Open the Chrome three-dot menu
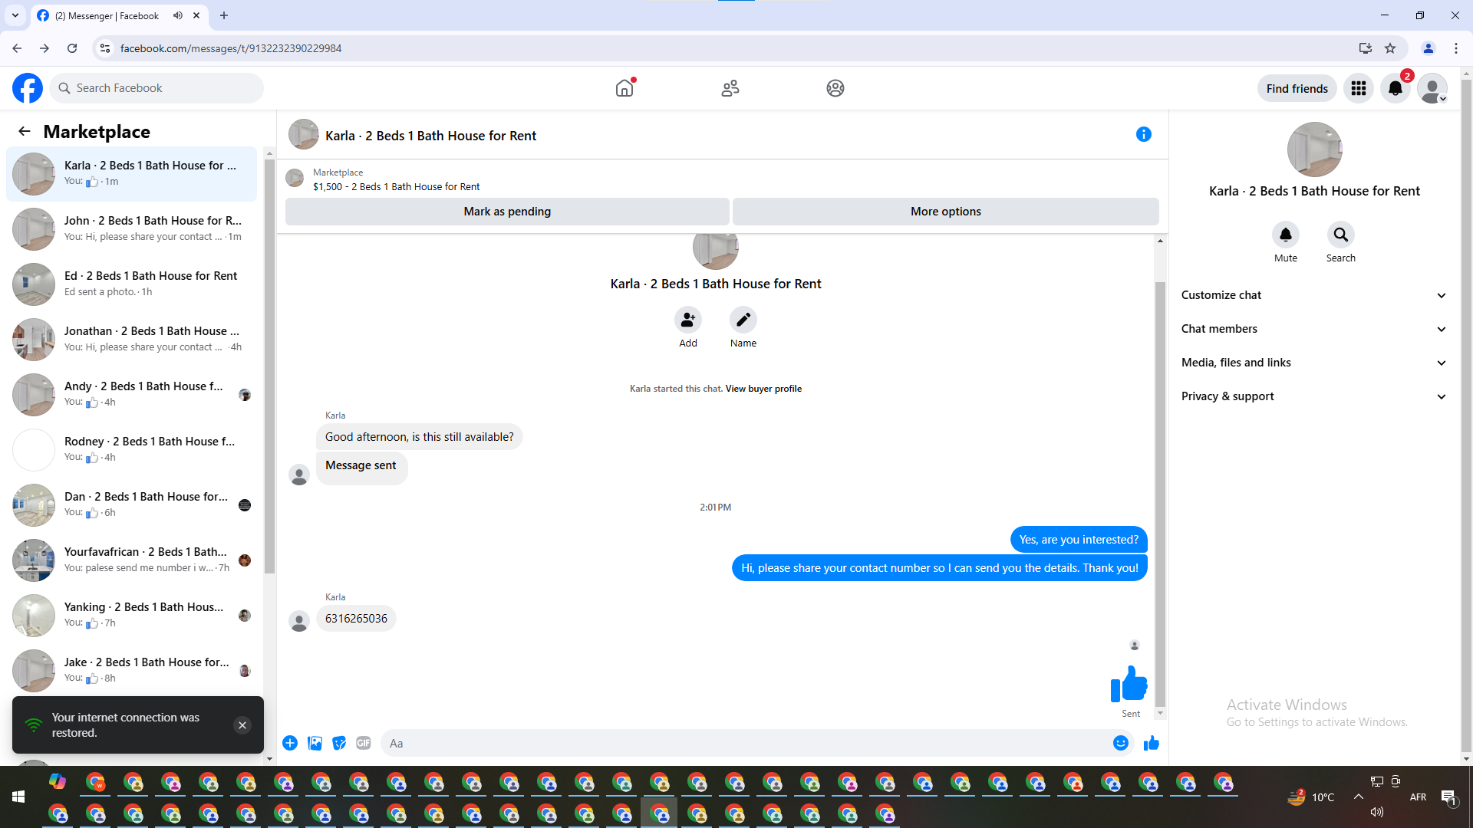Viewport: 1473px width, 828px height. (1456, 48)
